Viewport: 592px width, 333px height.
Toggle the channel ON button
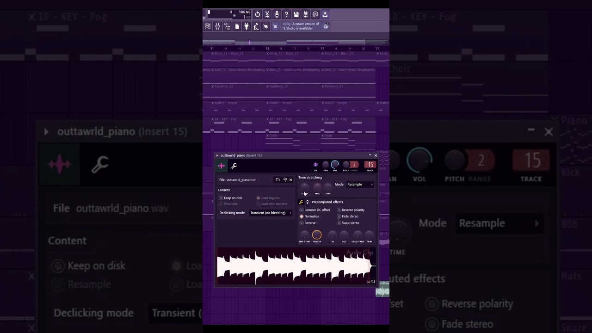(x=315, y=165)
